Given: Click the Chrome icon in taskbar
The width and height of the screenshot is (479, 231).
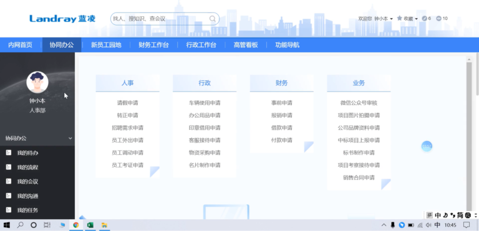Looking at the screenshot, I should [75, 225].
